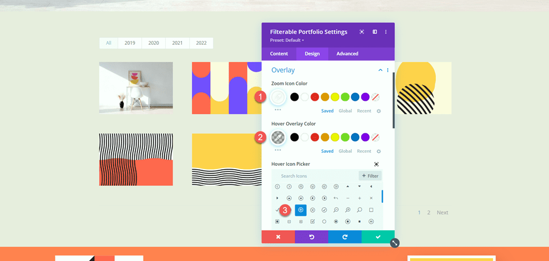The image size is (549, 261).
Task: Choose red swatch for Zoom Icon Color
Action: [x=315, y=97]
